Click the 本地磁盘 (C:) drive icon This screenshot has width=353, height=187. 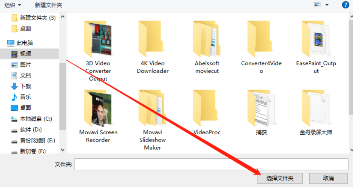[14, 119]
